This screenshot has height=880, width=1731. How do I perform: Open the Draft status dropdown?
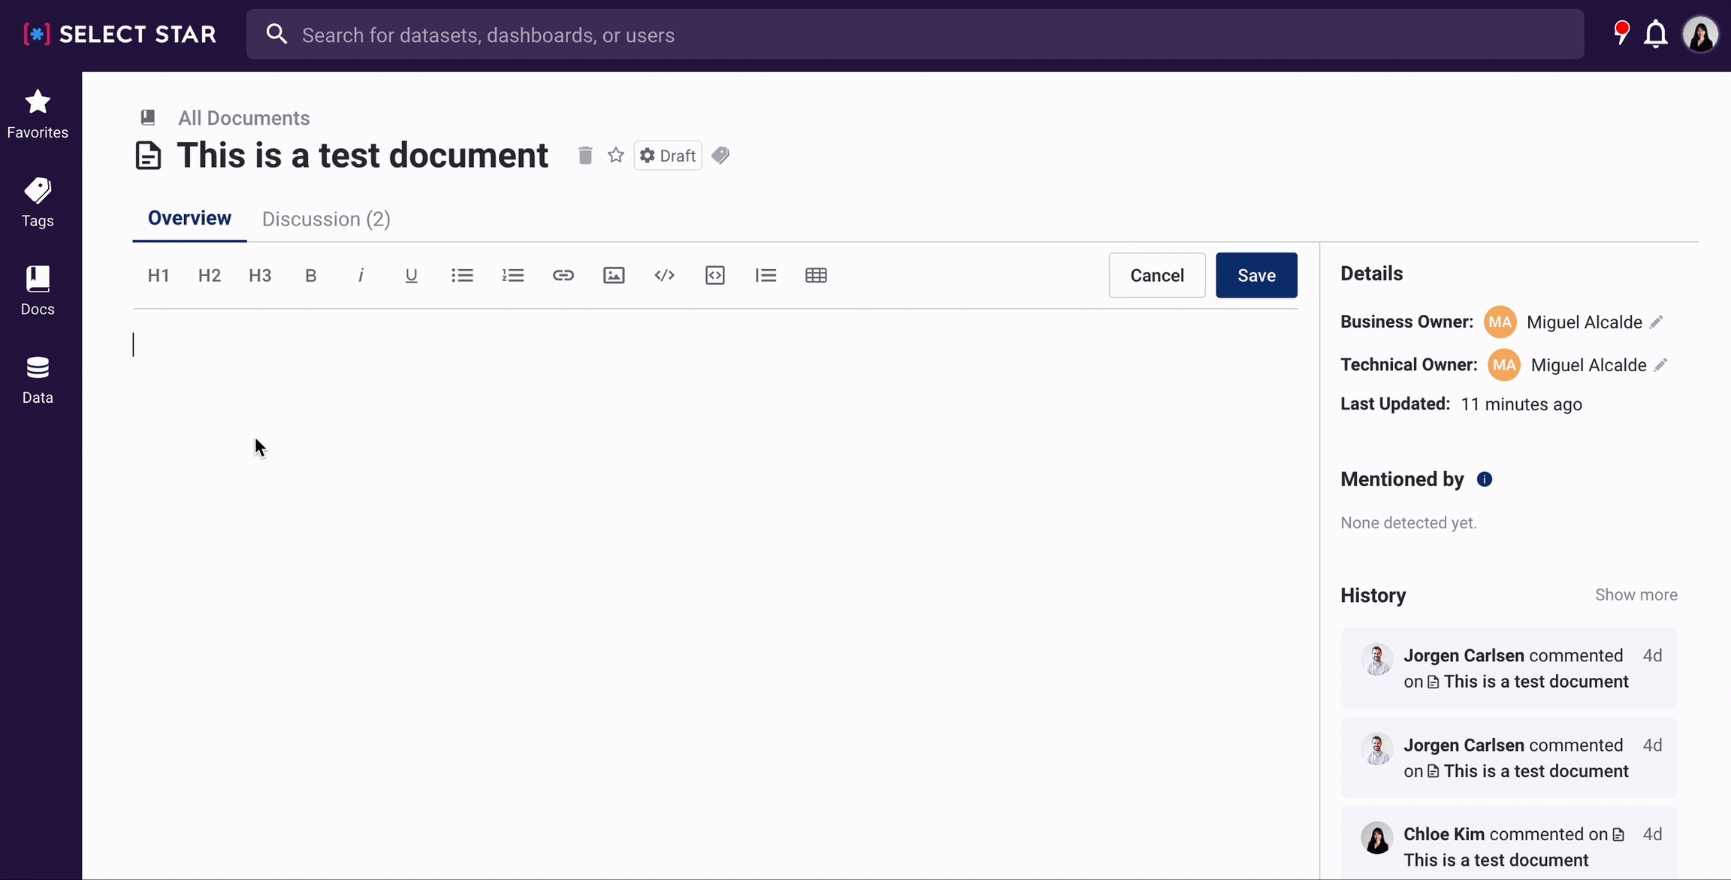pos(667,156)
